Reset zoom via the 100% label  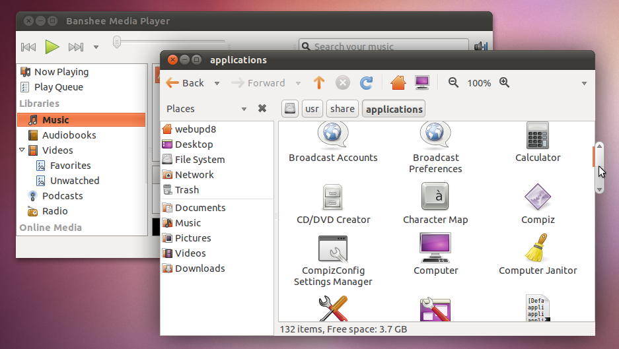click(479, 83)
